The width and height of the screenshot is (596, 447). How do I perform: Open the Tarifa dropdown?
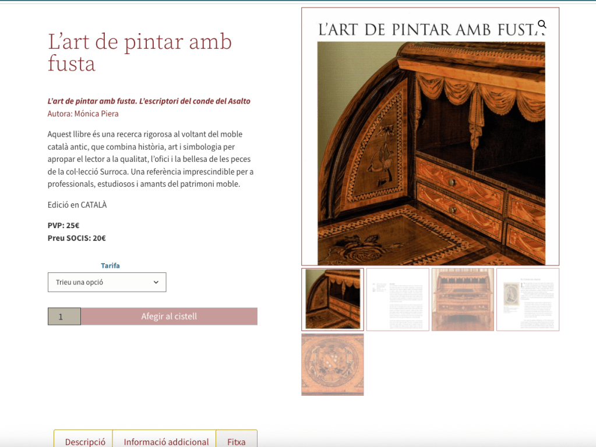click(107, 282)
